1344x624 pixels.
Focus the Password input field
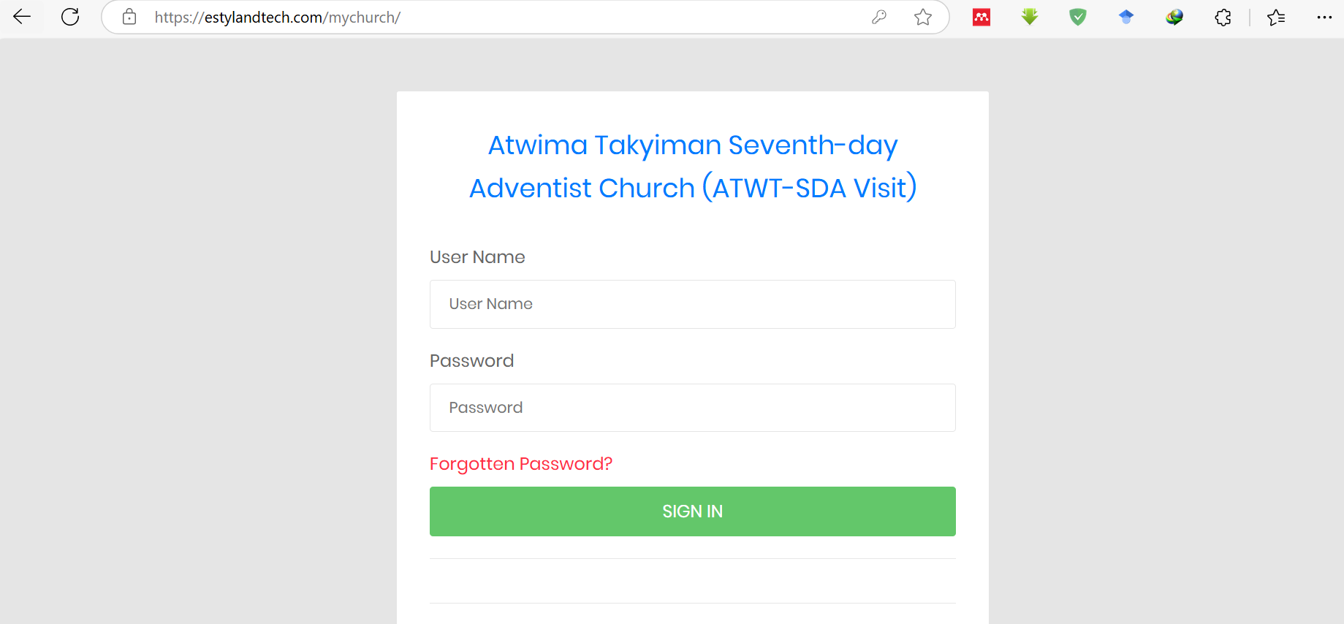tap(692, 408)
